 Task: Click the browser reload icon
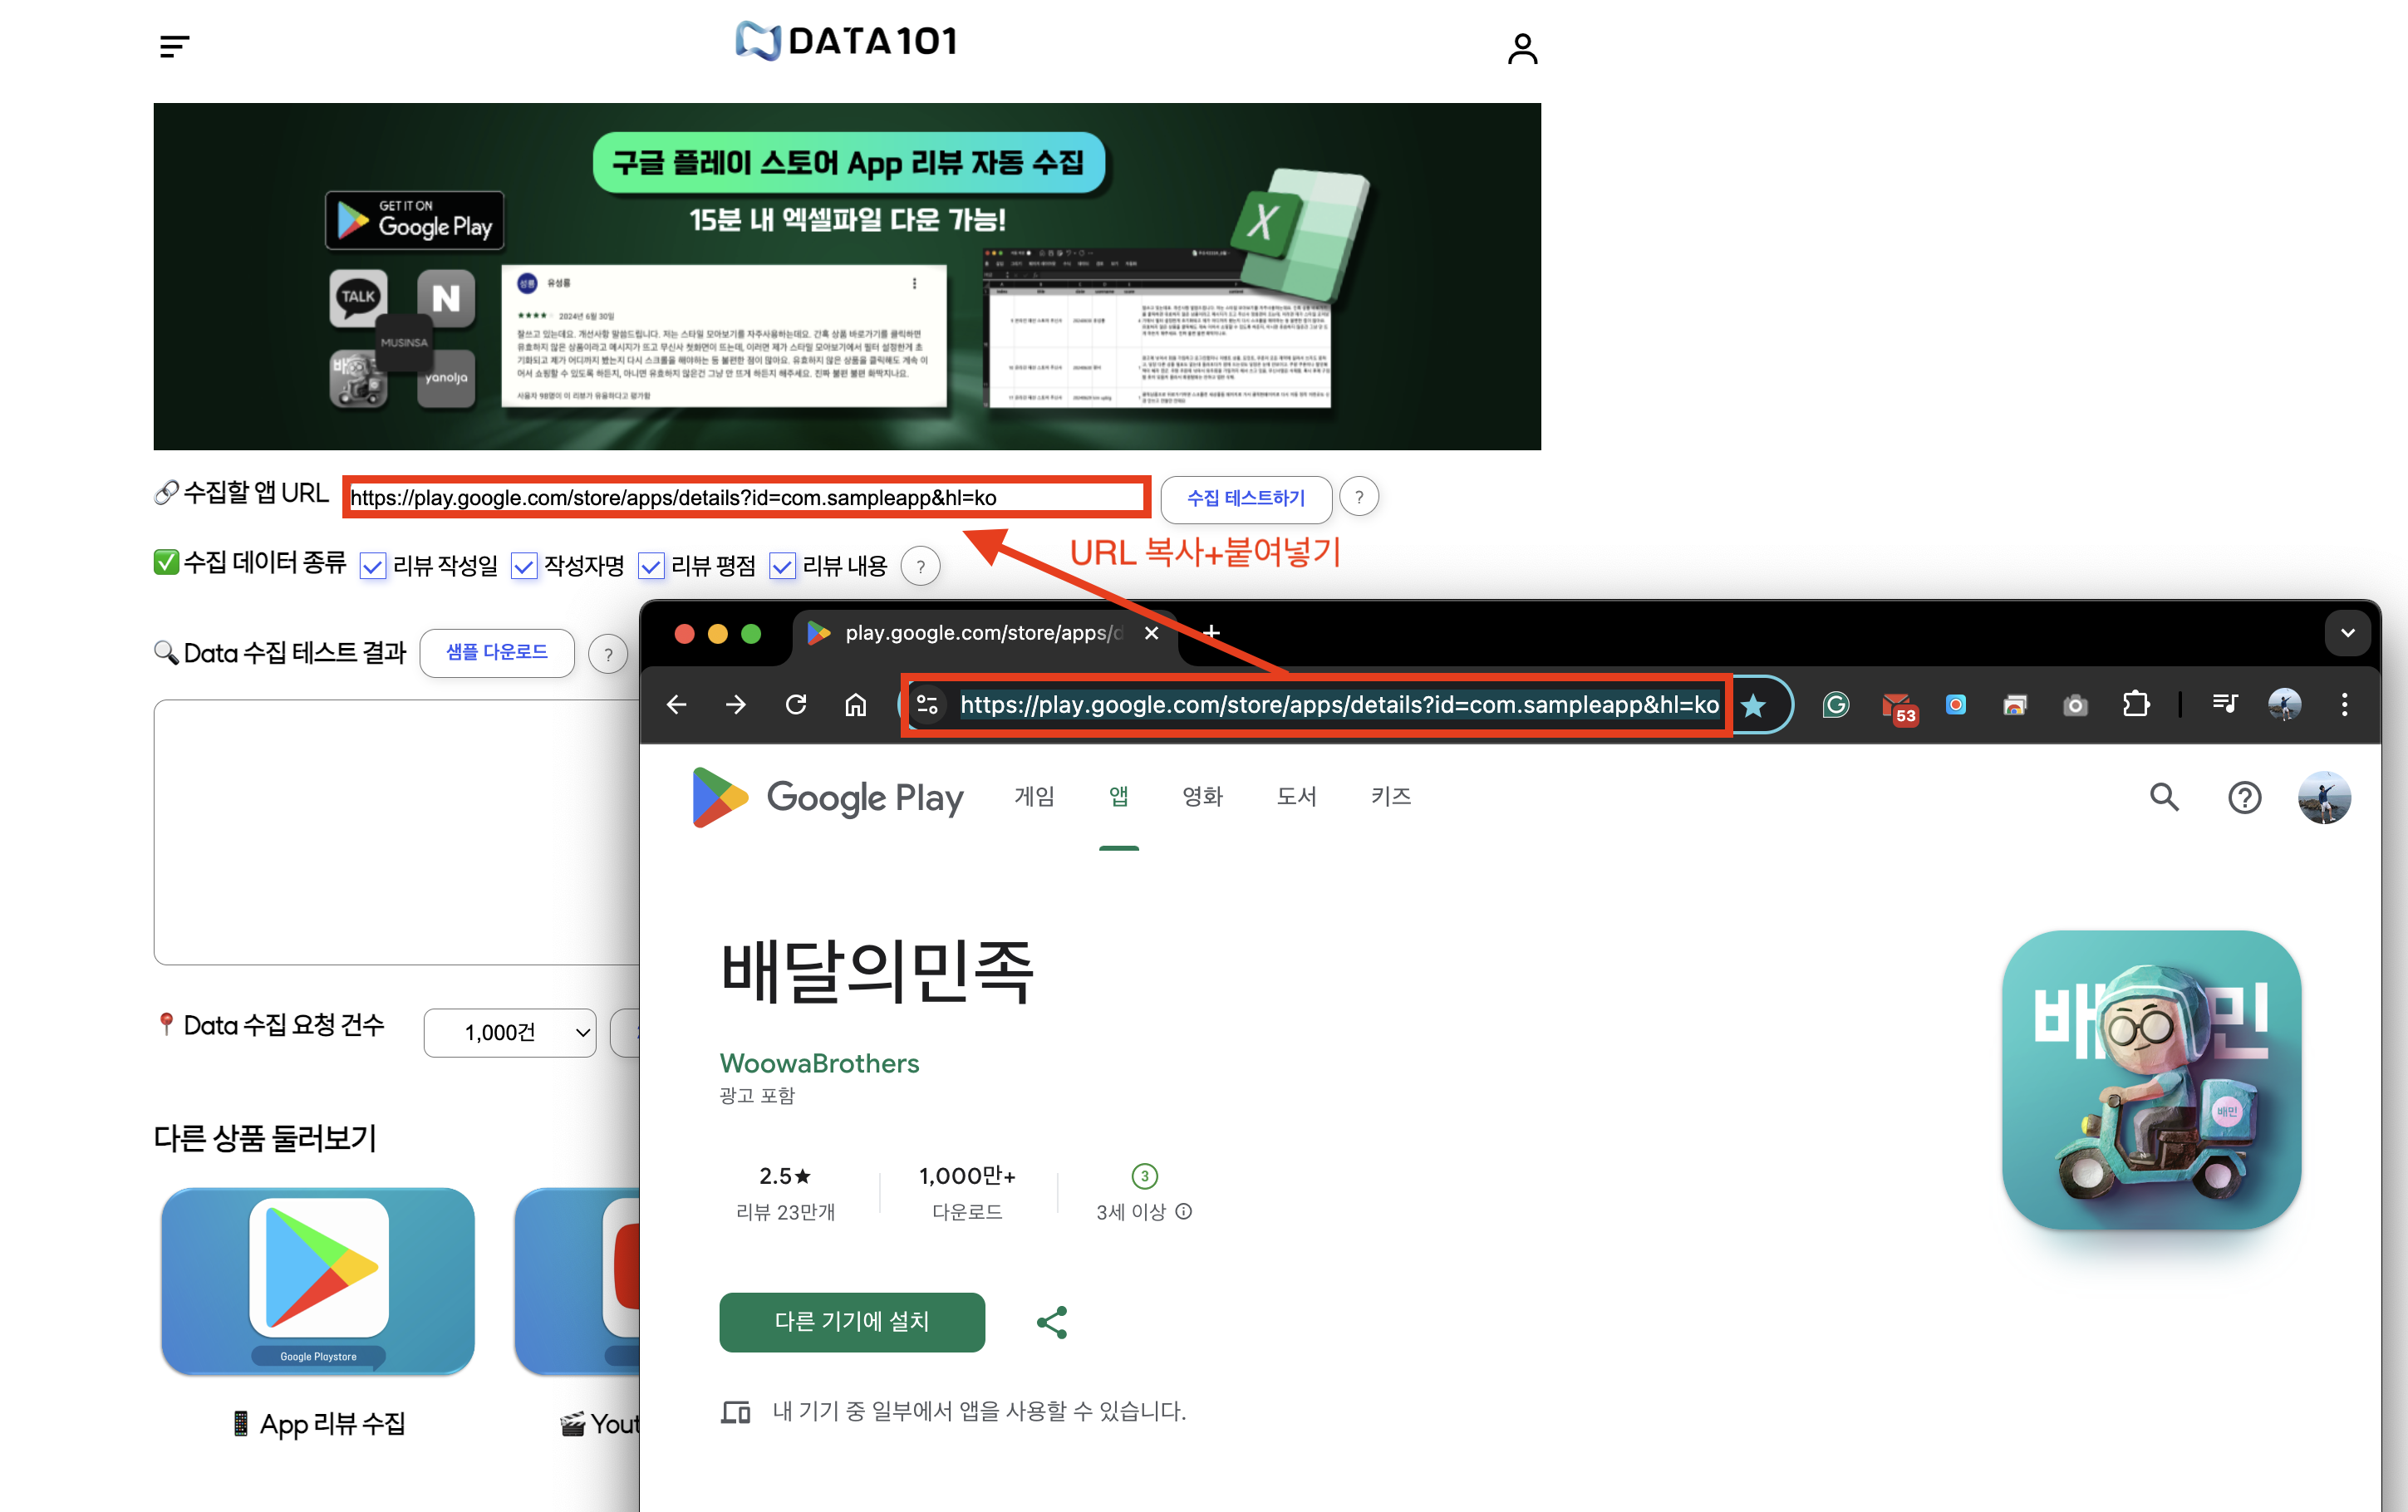[796, 705]
